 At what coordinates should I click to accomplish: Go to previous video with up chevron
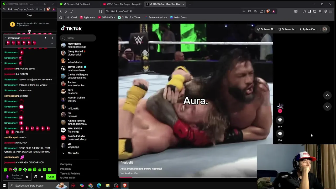click(327, 95)
